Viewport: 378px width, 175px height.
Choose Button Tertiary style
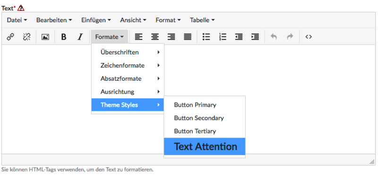point(205,131)
